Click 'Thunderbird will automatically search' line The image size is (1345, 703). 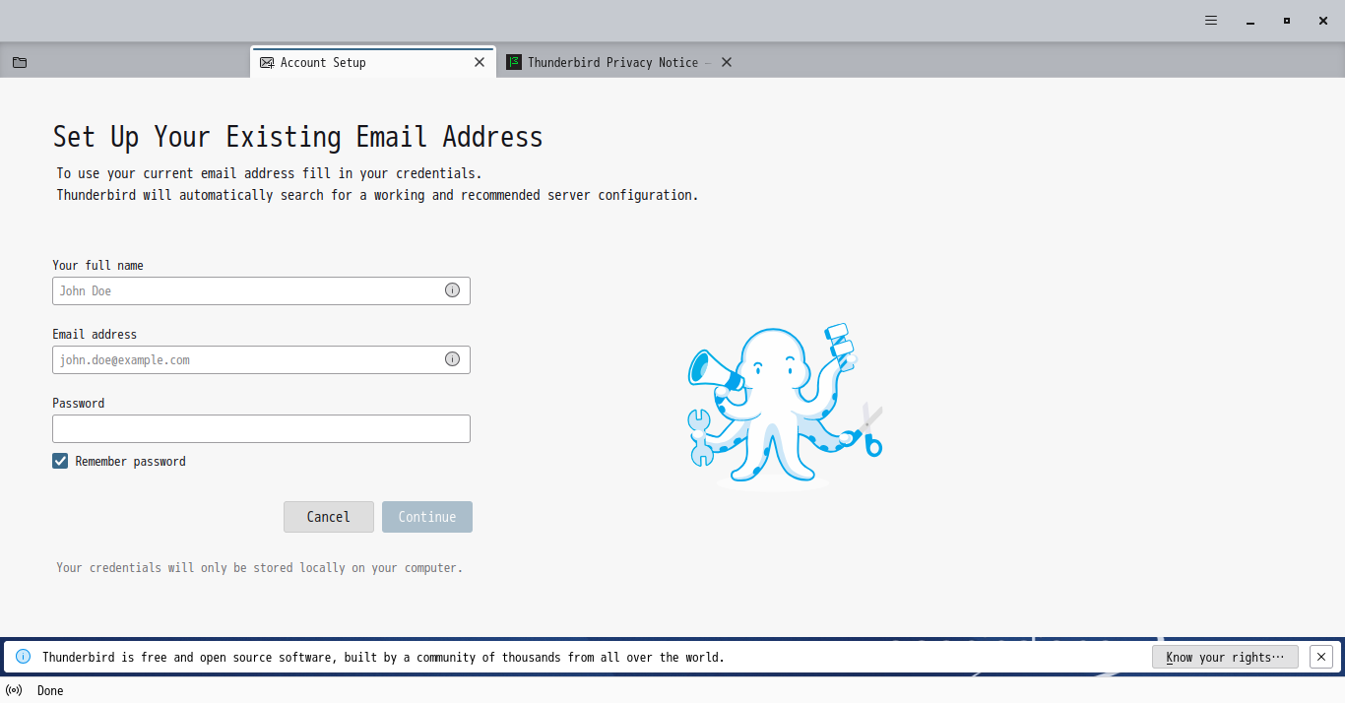tap(377, 195)
